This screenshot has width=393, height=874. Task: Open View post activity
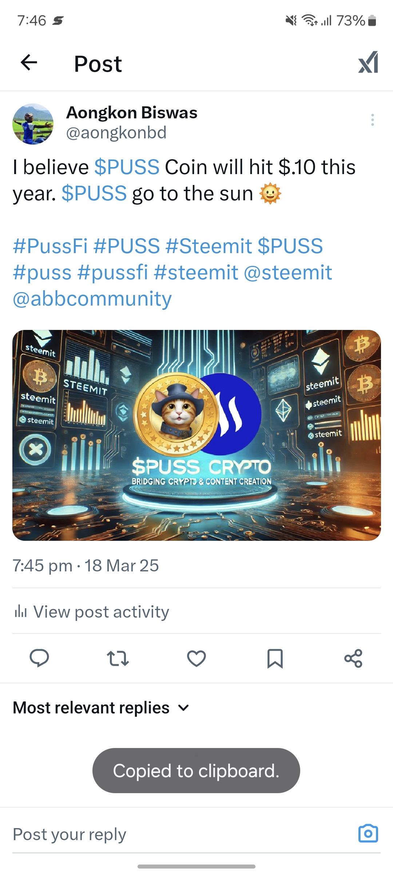(92, 611)
